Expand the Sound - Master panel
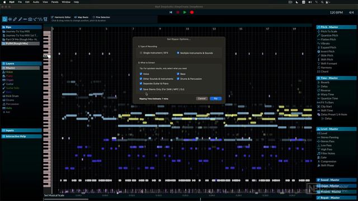The height and width of the screenshot is (201, 358). tap(336, 180)
